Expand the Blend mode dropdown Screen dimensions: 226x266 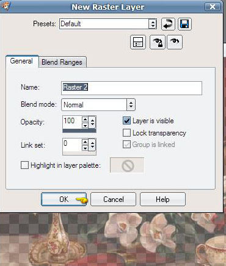131,105
